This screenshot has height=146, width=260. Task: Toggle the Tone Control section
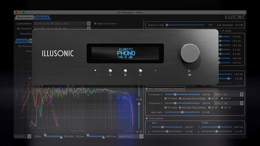(147, 118)
